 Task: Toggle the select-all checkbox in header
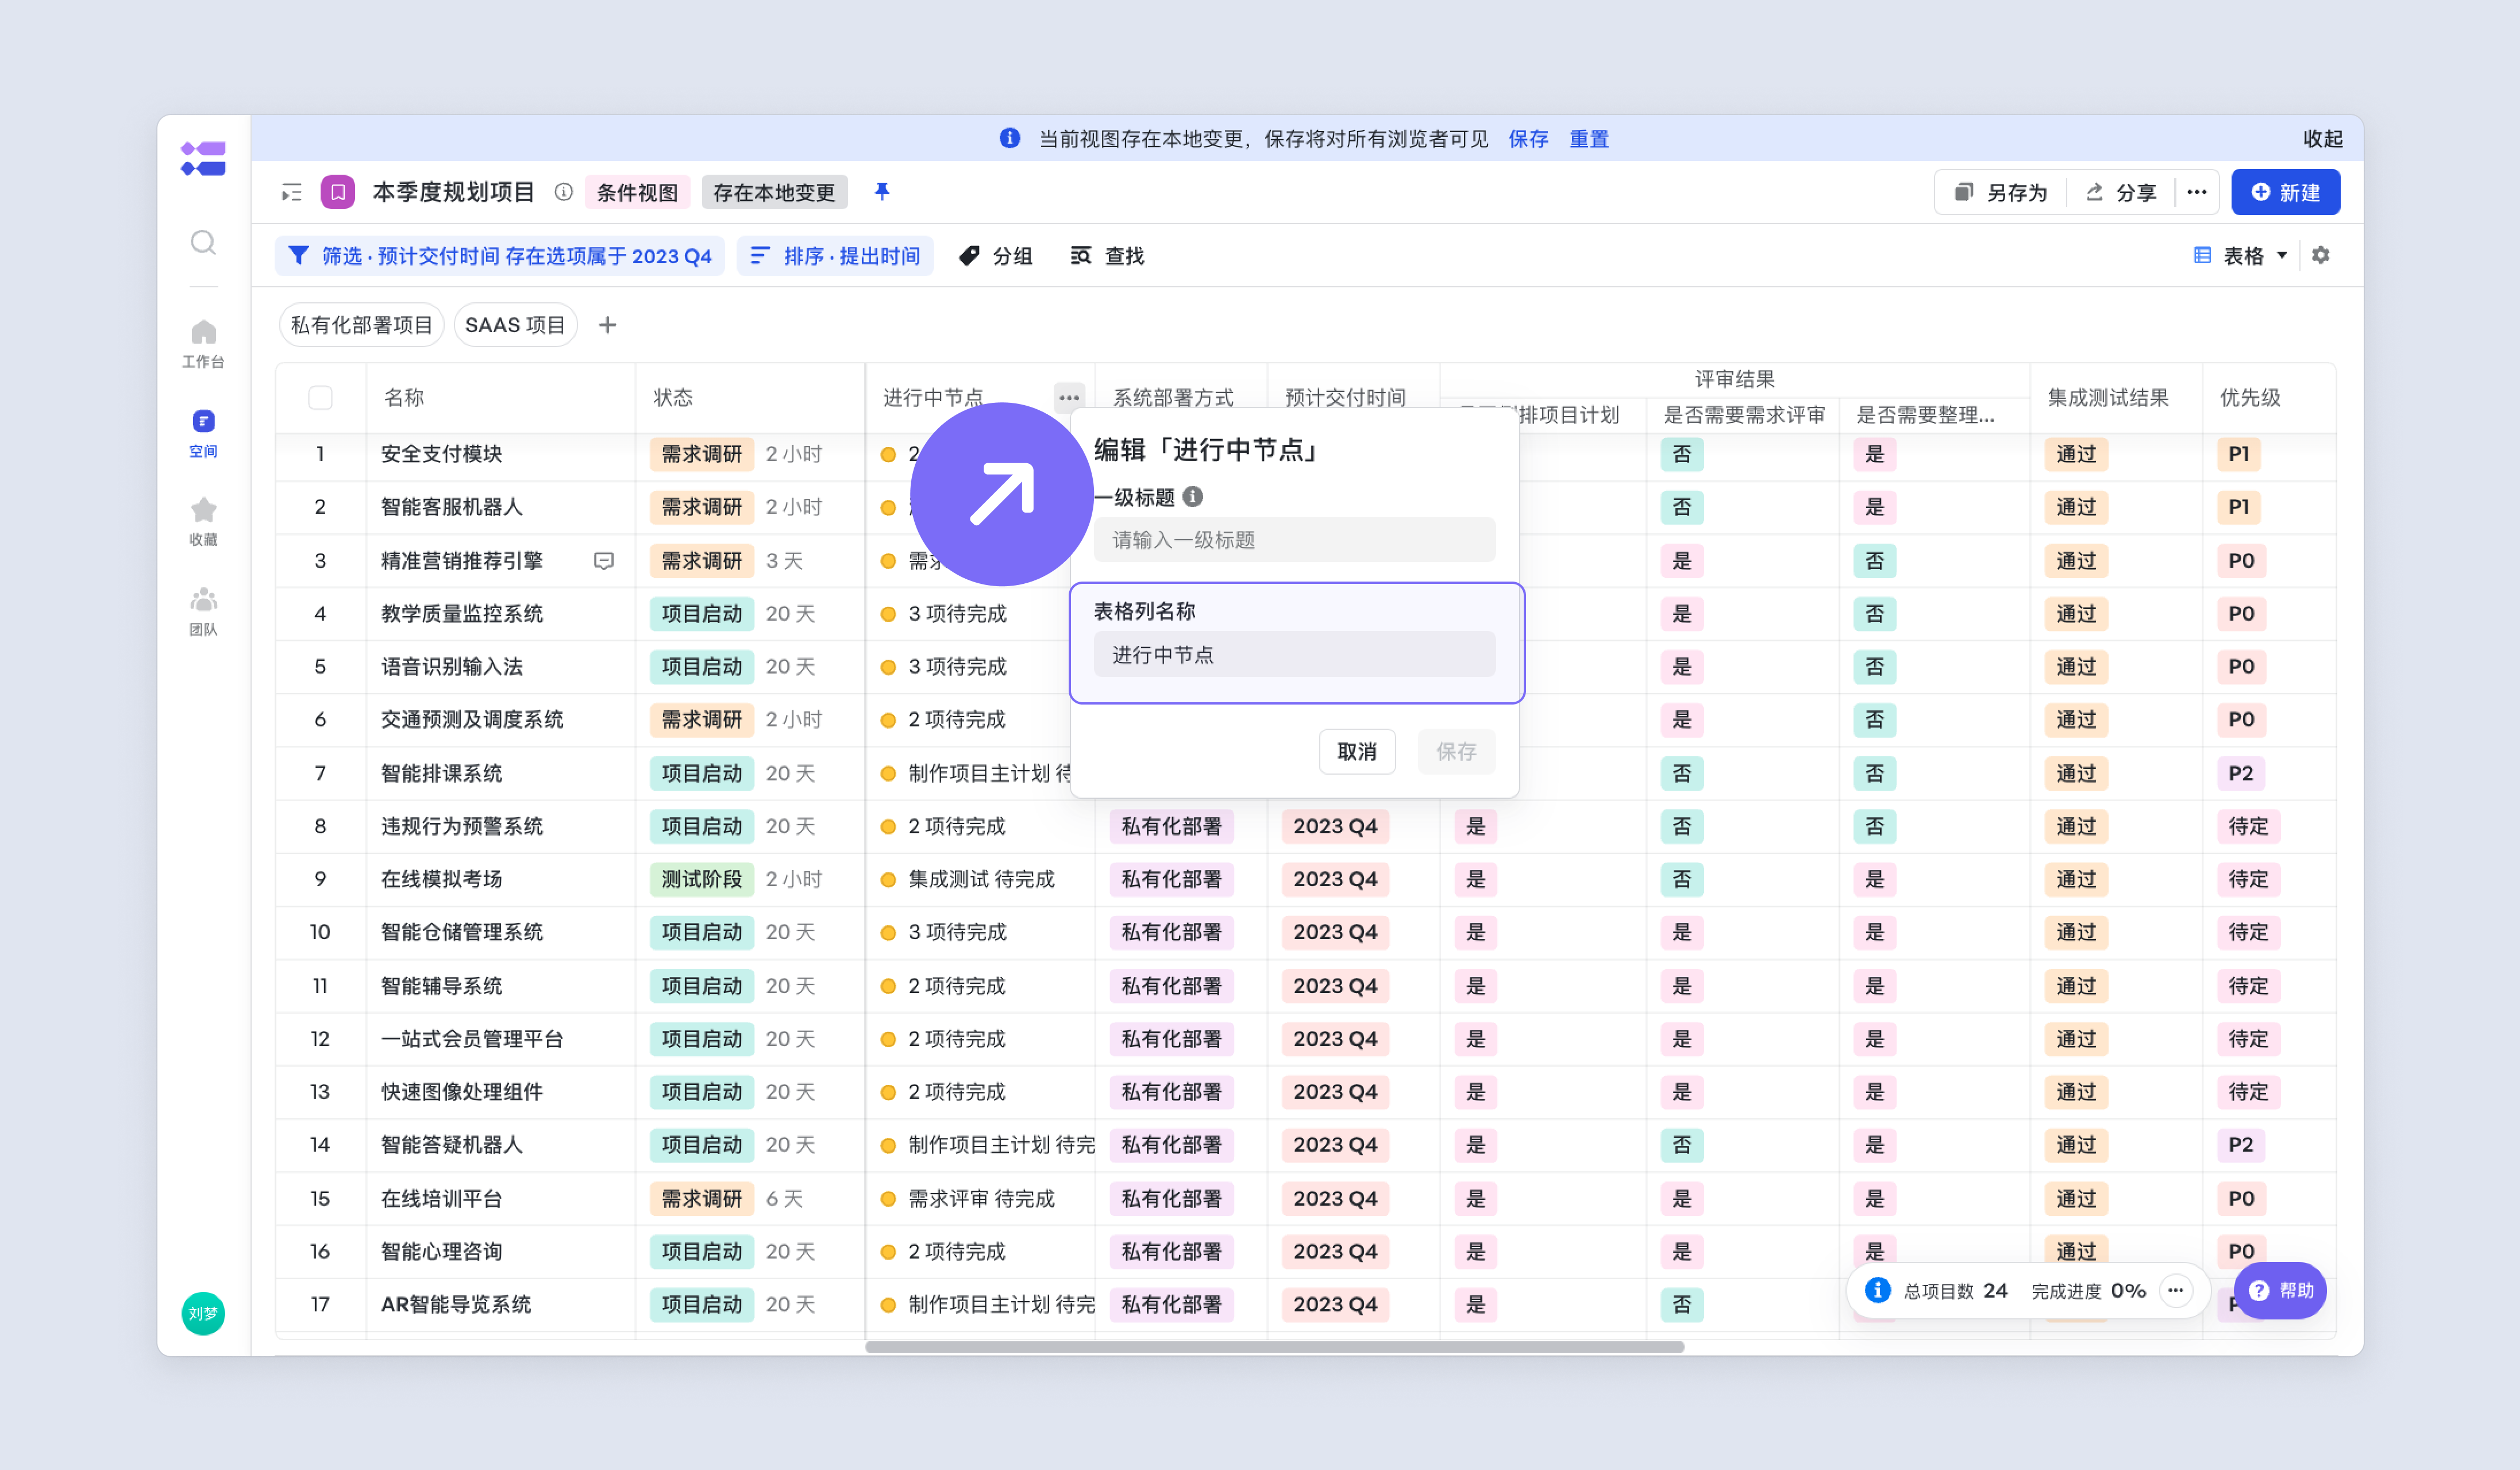pyautogui.click(x=320, y=397)
